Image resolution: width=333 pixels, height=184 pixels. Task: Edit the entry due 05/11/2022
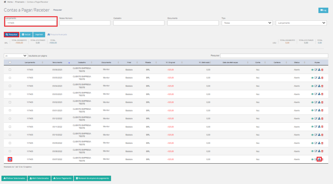coord(316,127)
